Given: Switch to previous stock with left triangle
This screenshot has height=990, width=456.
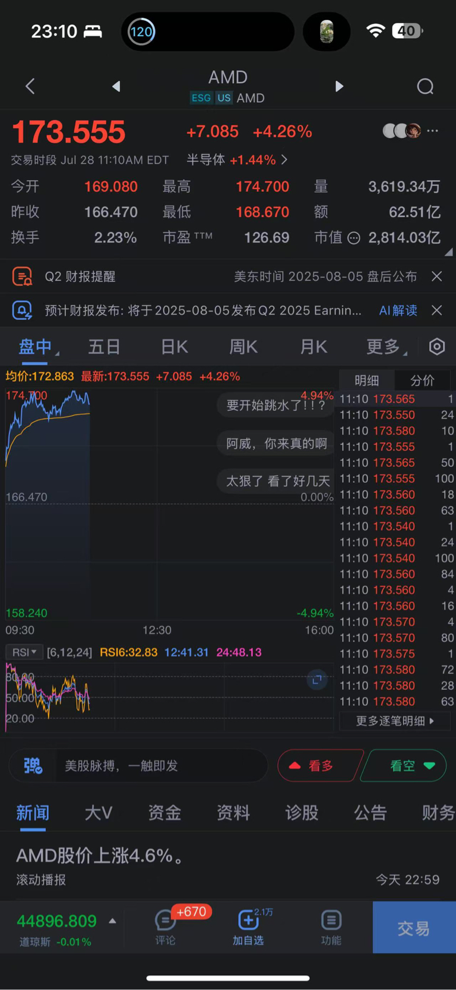Looking at the screenshot, I should click(116, 86).
